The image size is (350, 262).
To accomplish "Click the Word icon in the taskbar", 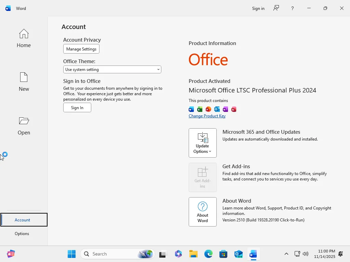I will coord(253,254).
